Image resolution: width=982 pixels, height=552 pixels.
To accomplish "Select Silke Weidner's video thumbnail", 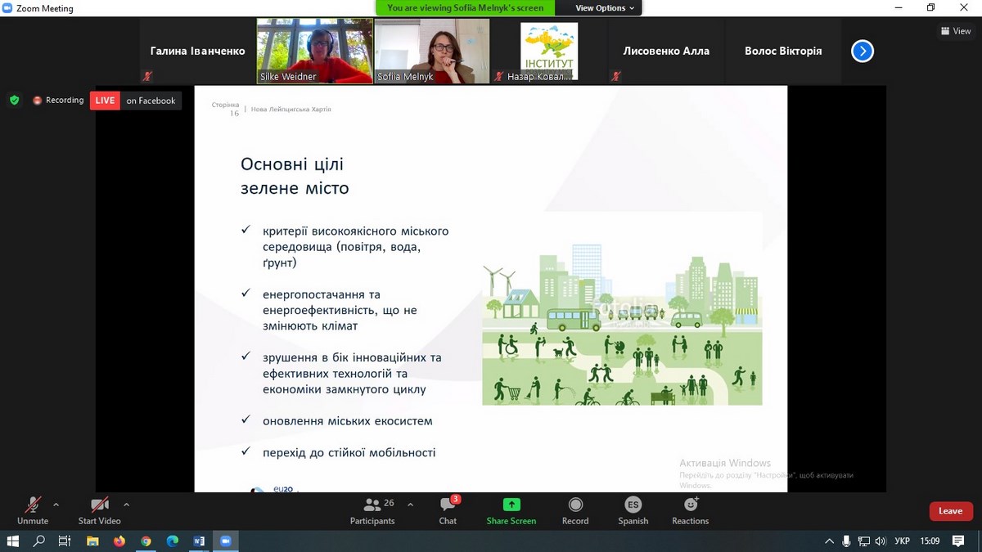I will click(315, 51).
